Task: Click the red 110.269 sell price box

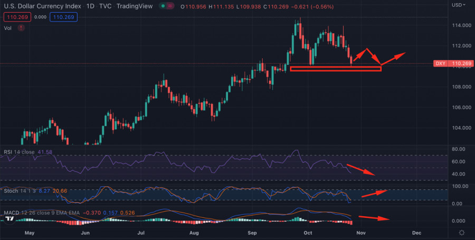Action: tap(17, 17)
